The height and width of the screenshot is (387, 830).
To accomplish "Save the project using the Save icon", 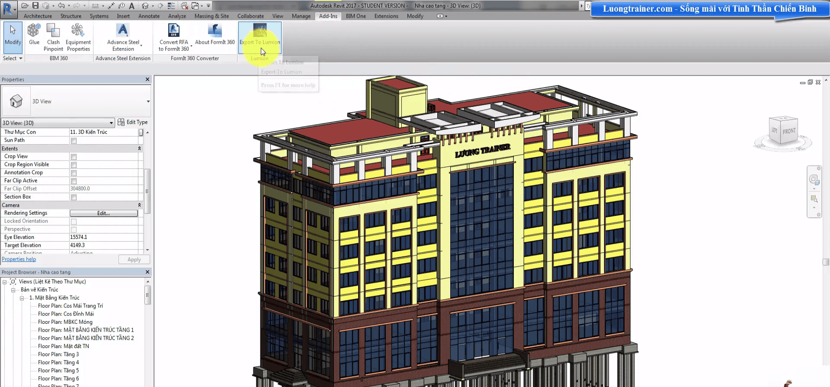I will pyautogui.click(x=35, y=6).
